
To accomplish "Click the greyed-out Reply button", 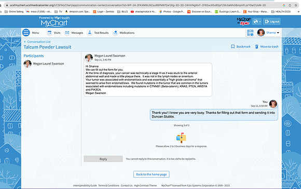I will tap(103, 159).
